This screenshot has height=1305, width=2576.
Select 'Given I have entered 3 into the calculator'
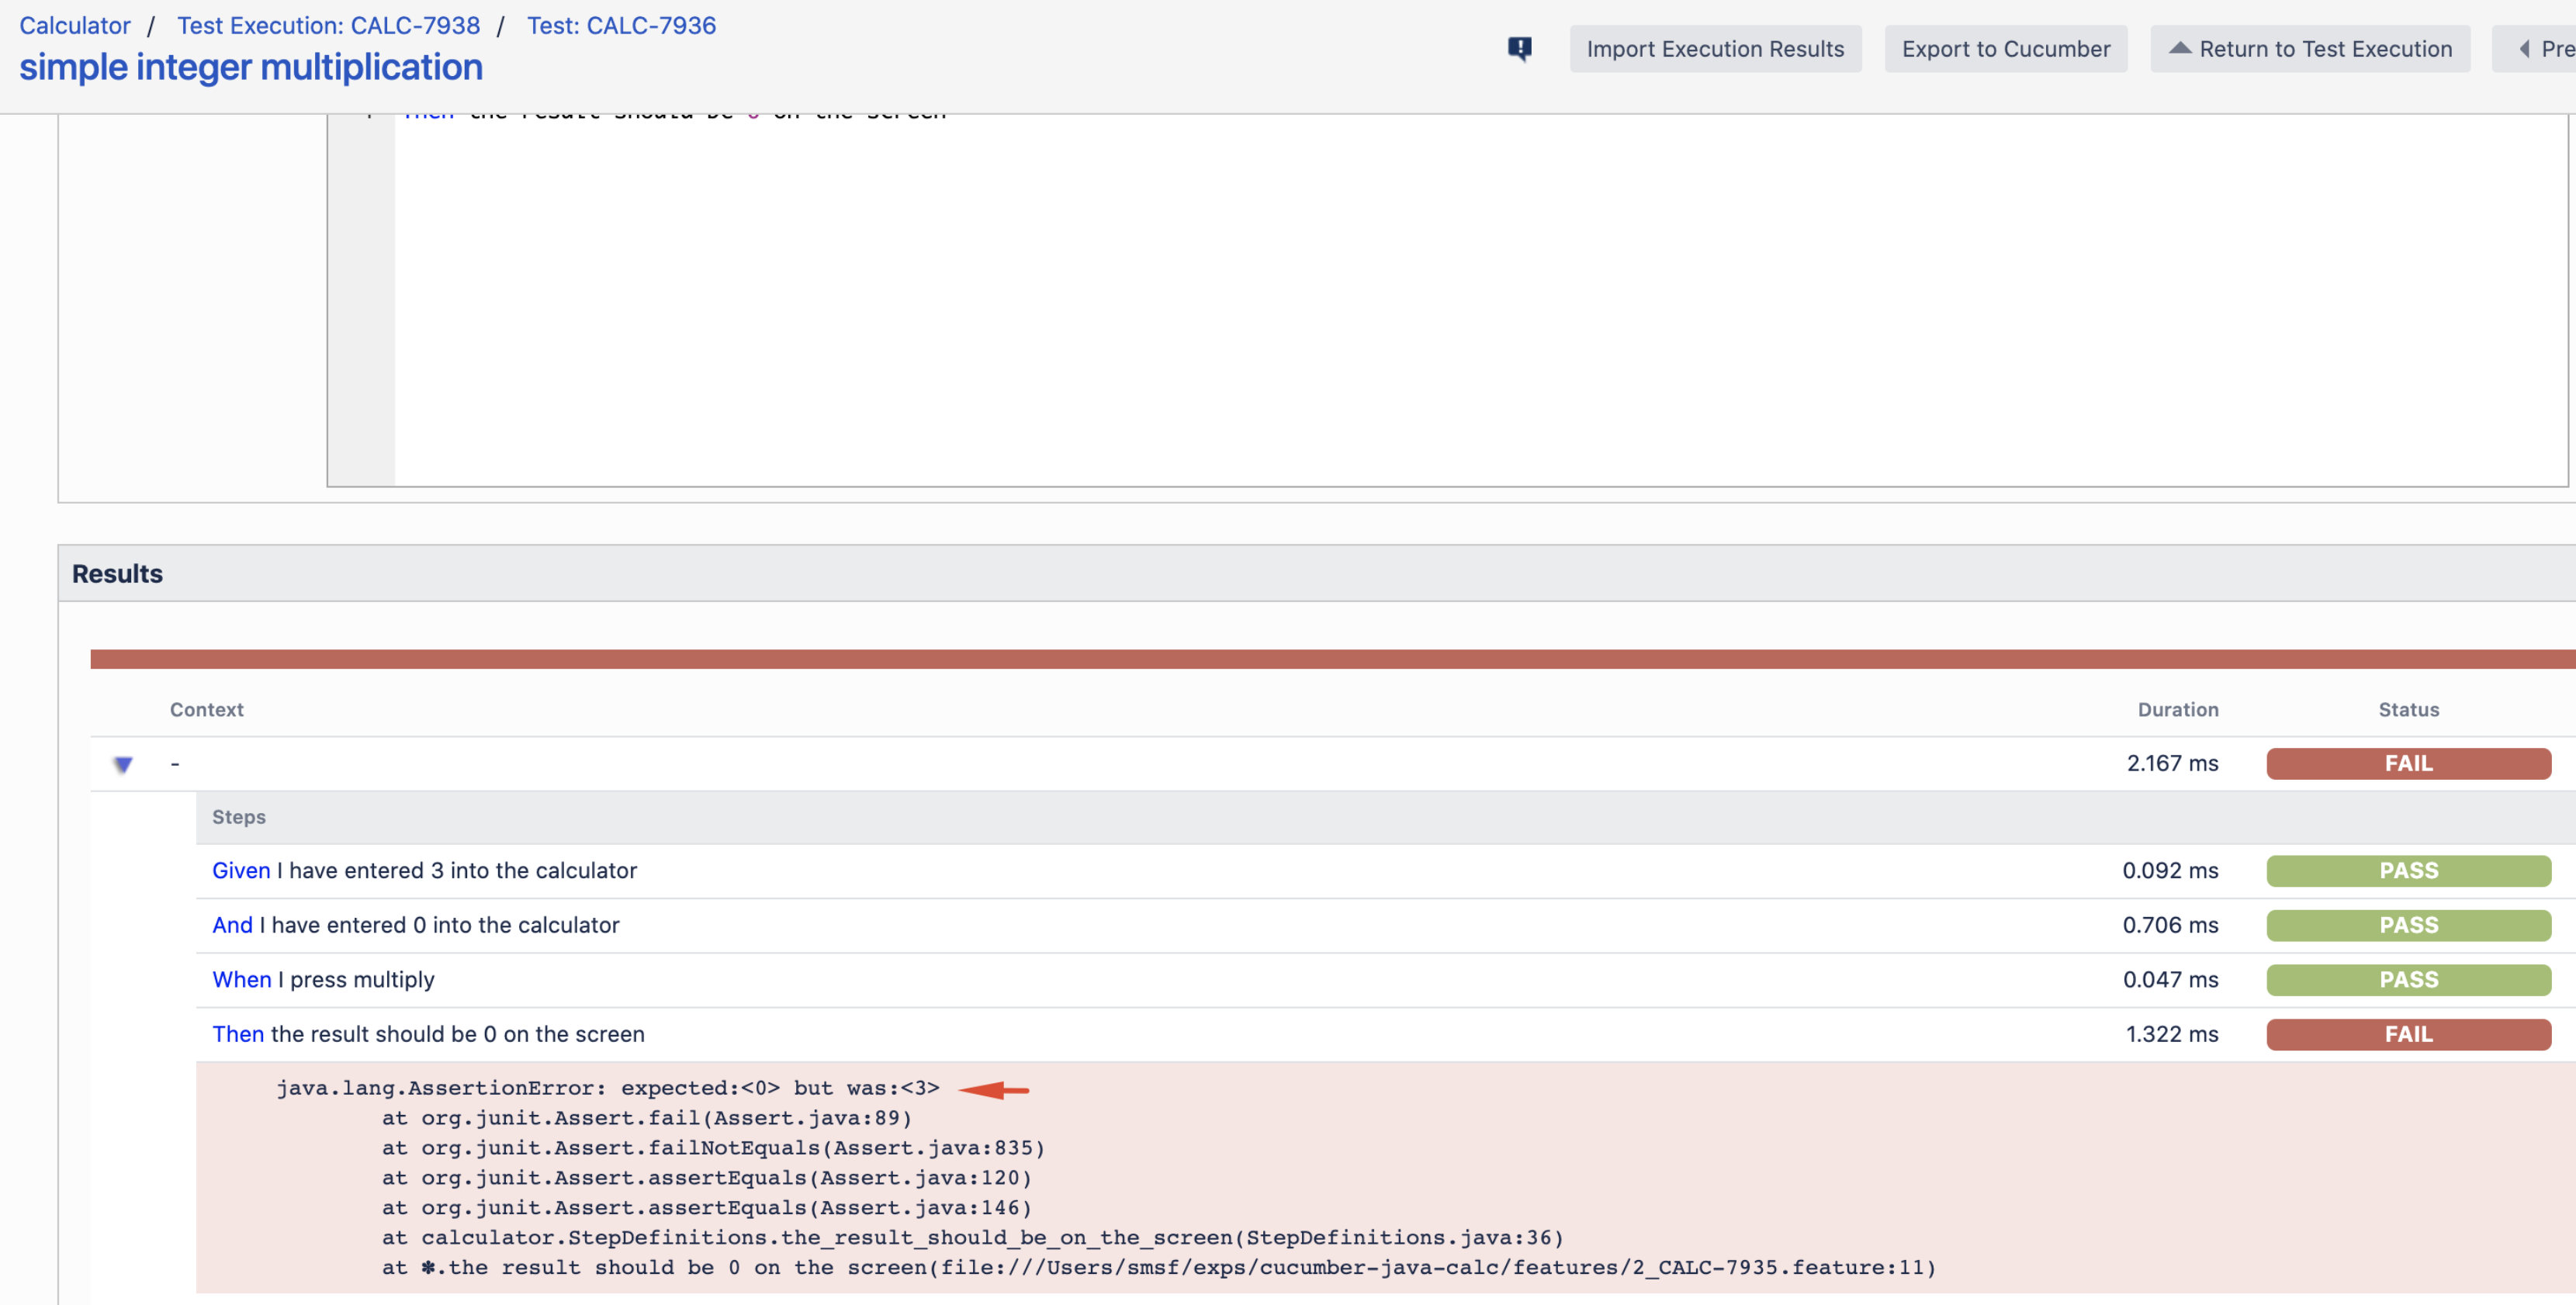pyautogui.click(x=424, y=870)
